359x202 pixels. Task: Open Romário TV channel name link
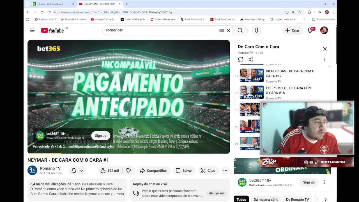[50, 168]
